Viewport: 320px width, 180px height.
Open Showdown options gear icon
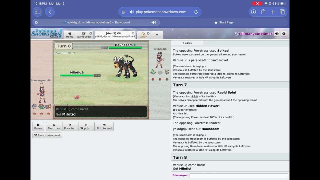tap(284, 33)
